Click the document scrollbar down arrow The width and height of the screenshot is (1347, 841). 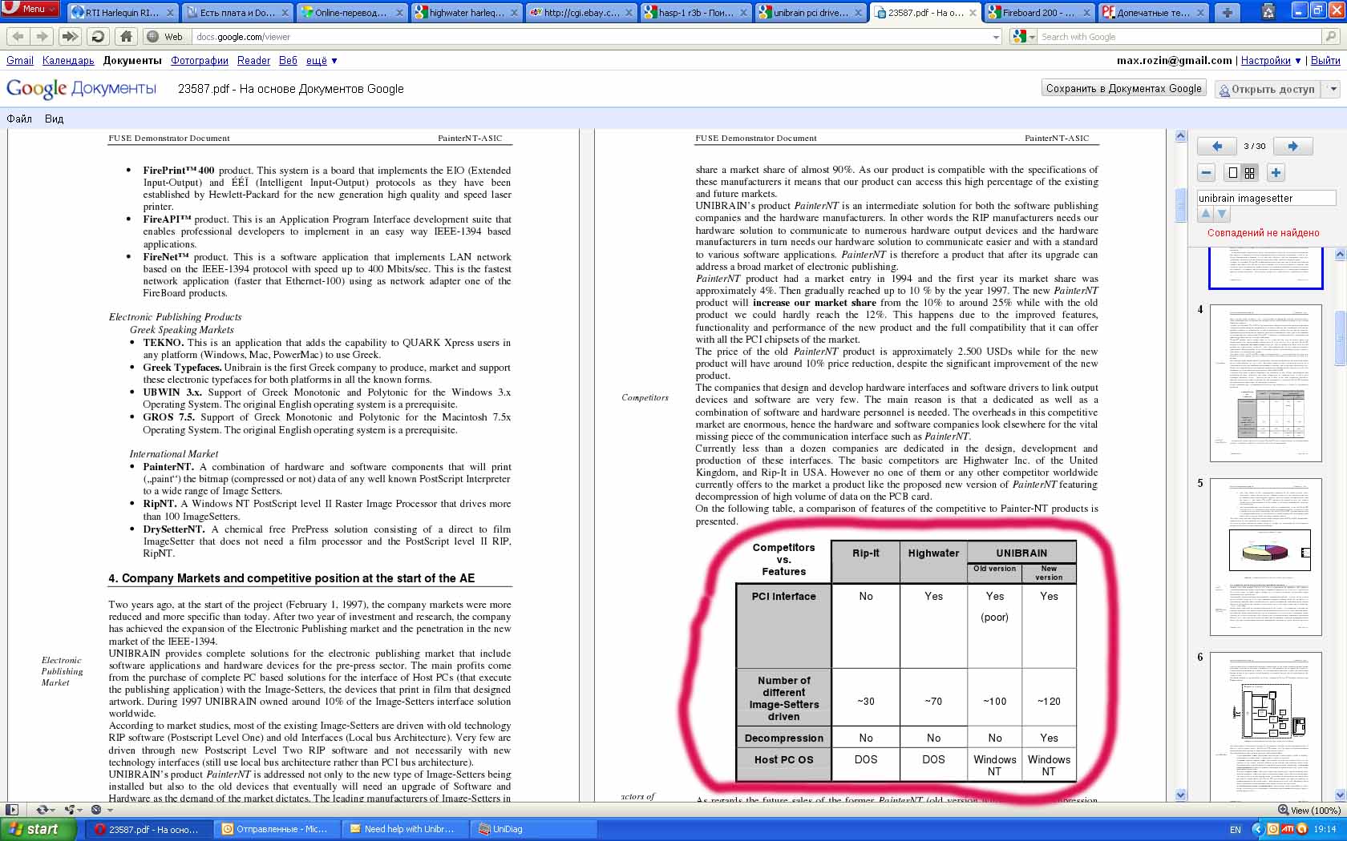(x=1180, y=795)
